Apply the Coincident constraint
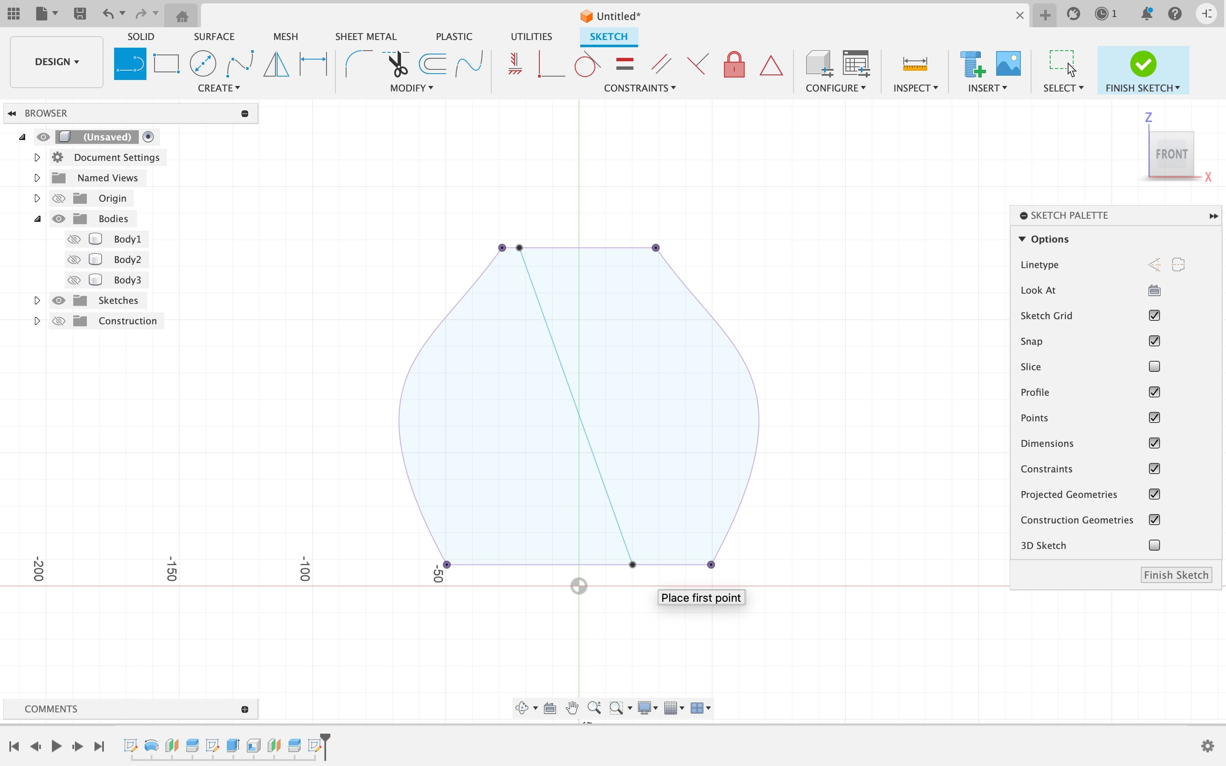The height and width of the screenshot is (766, 1226). [x=551, y=64]
